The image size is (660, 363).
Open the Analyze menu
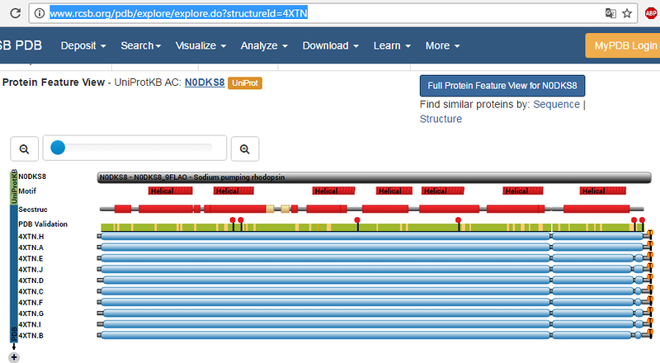pos(264,46)
